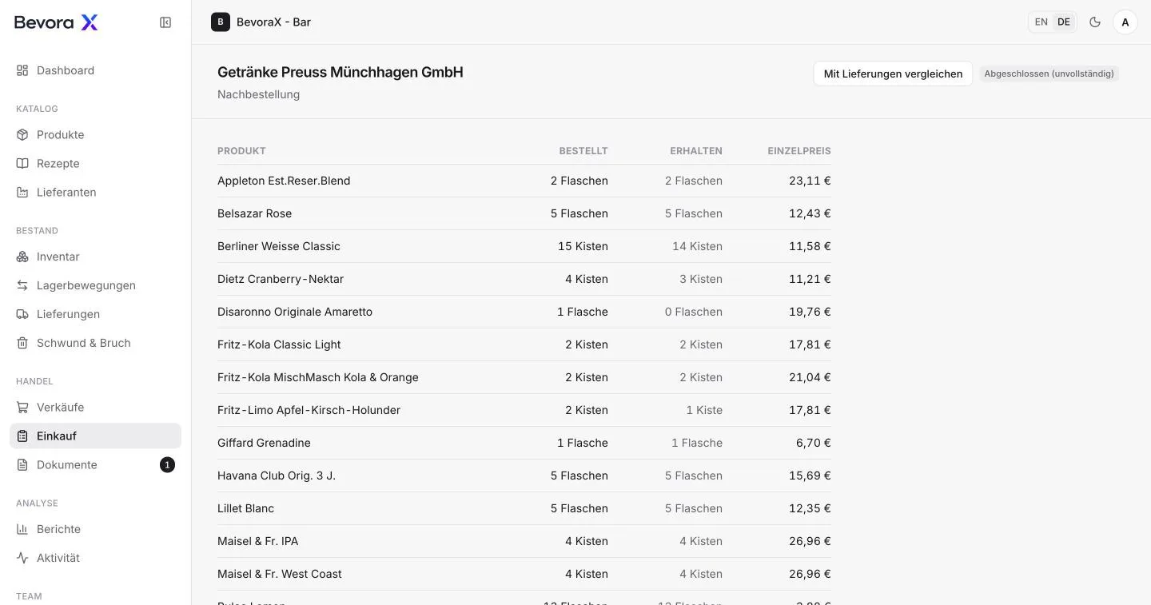Click the PRODUKT column header
The height and width of the screenshot is (605, 1151).
click(241, 151)
